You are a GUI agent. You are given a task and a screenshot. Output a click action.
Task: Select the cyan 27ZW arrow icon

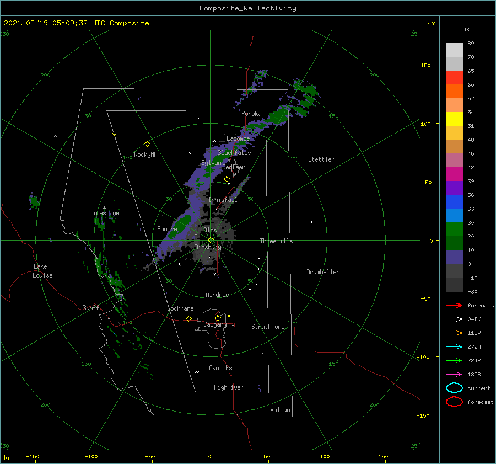[454, 347]
